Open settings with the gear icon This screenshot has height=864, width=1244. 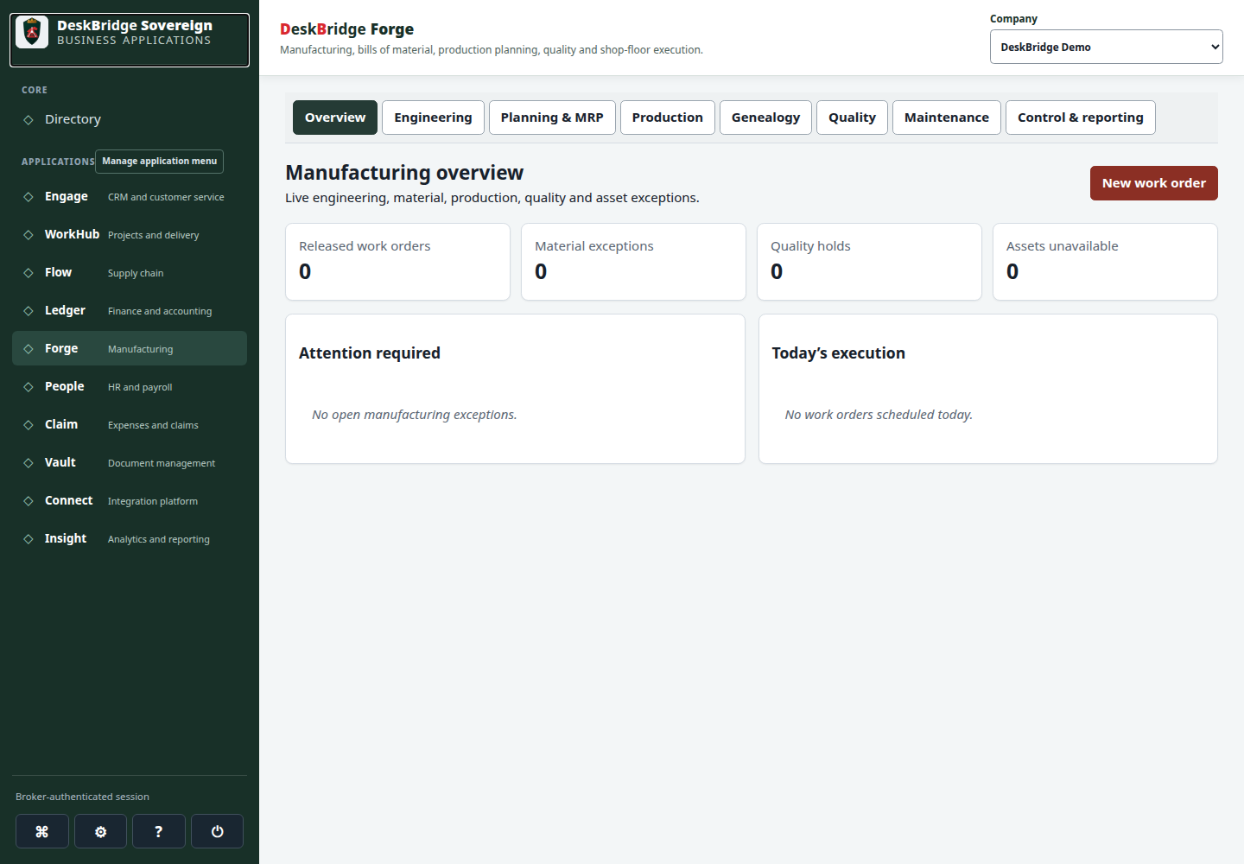(100, 831)
